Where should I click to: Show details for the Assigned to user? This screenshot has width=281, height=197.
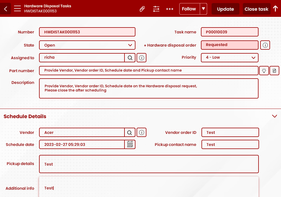pos(141,58)
